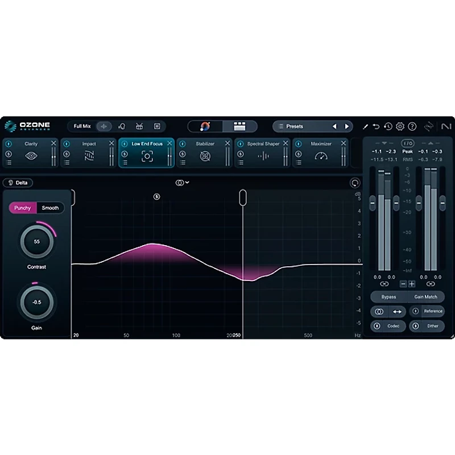Open the help question mark
Image resolution: width=455 pixels, height=455 pixels.
point(412,126)
